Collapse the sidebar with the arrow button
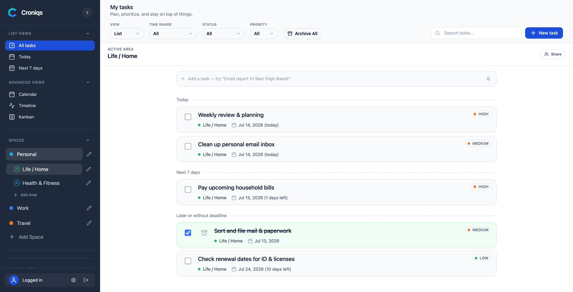This screenshot has height=292, width=573. [87, 13]
